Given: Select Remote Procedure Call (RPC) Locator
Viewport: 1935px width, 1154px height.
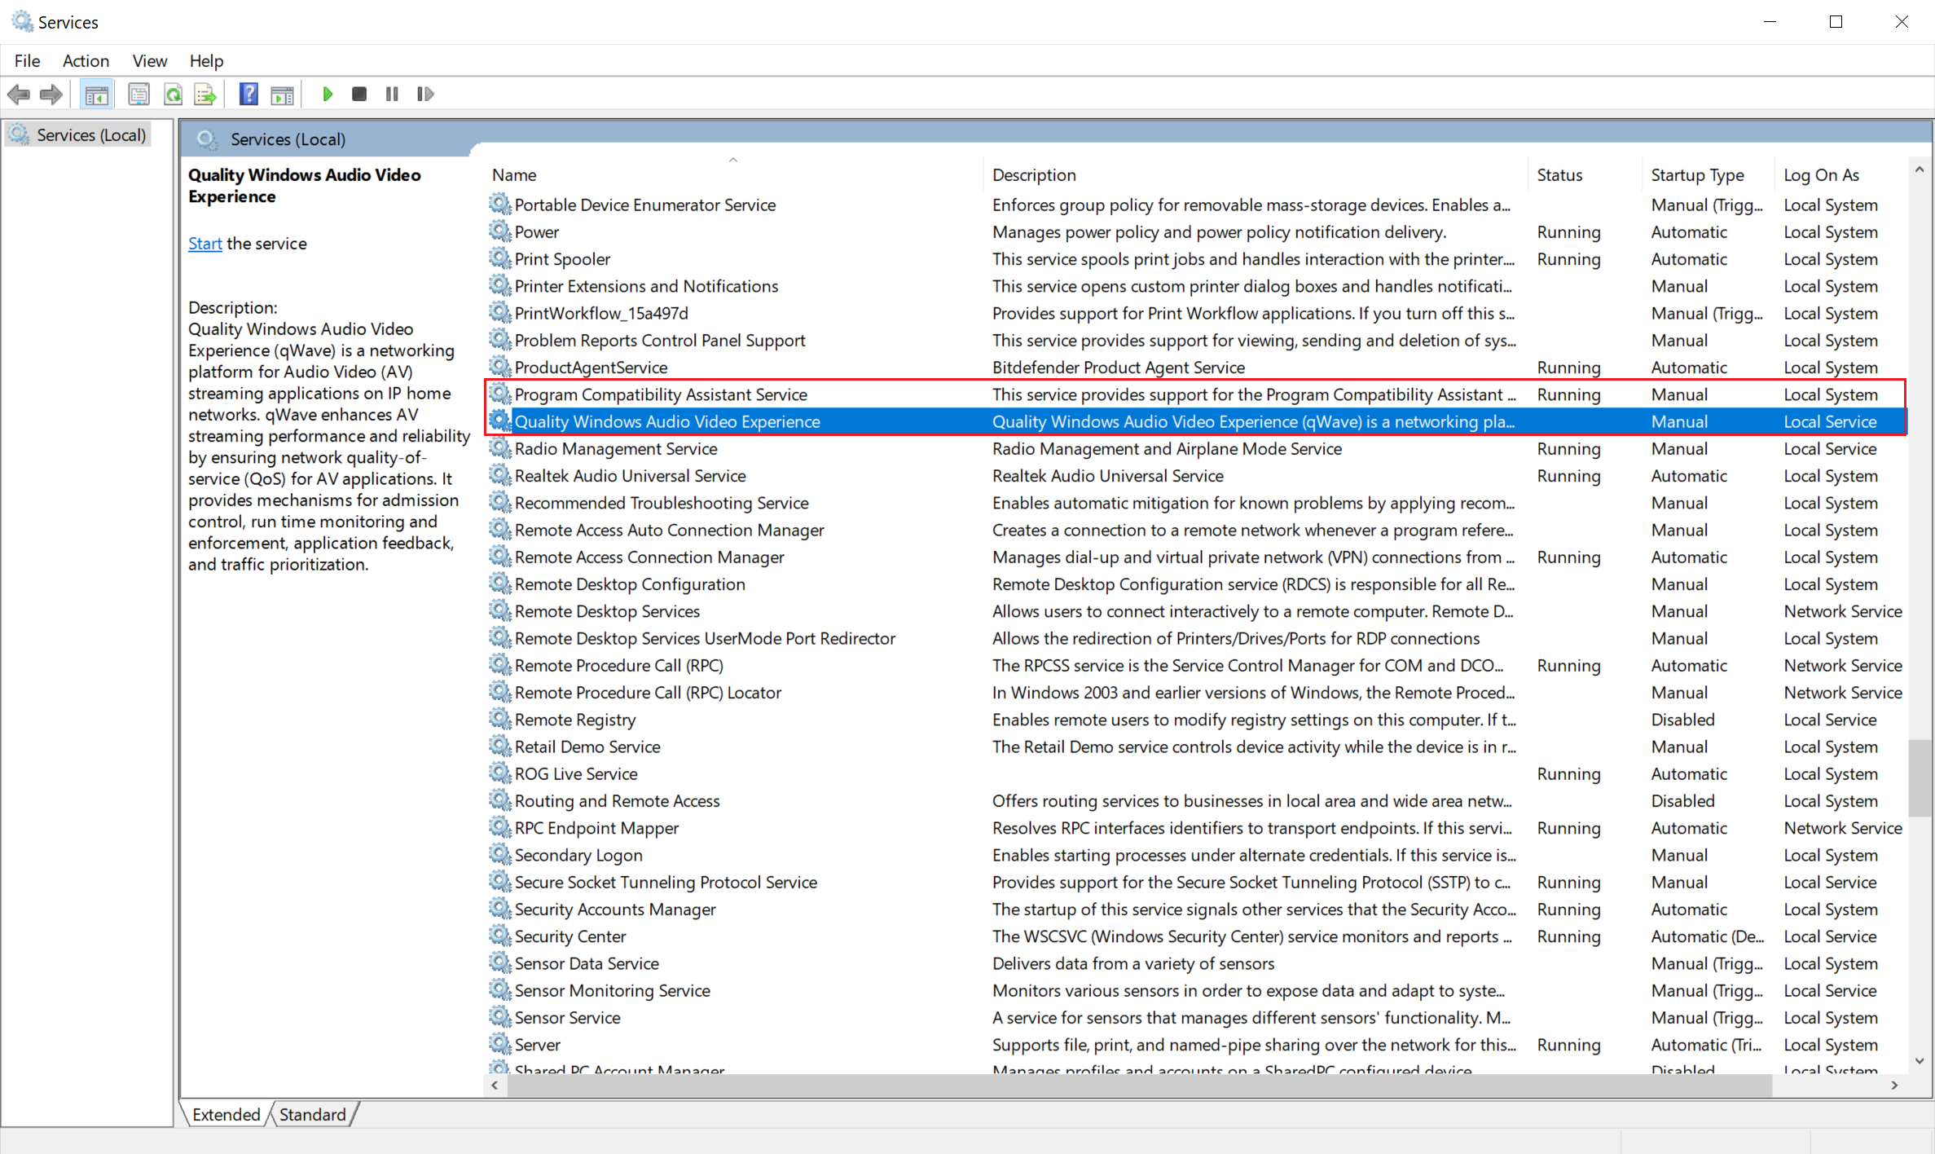Looking at the screenshot, I should pos(648,693).
